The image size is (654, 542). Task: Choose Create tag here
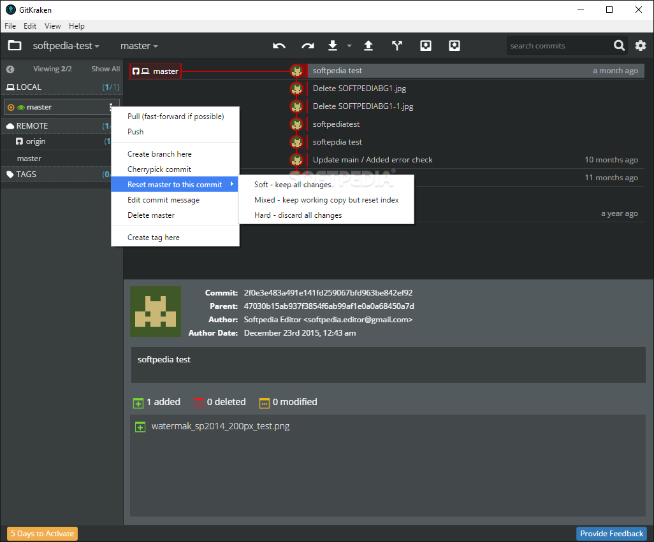point(175,238)
